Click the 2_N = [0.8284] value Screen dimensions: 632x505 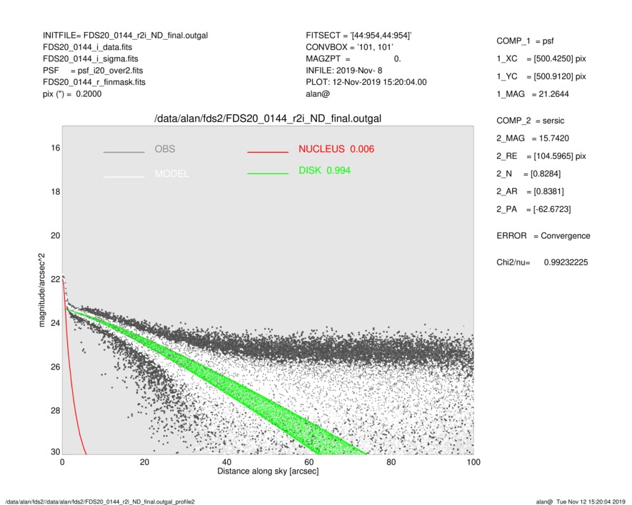pos(528,174)
